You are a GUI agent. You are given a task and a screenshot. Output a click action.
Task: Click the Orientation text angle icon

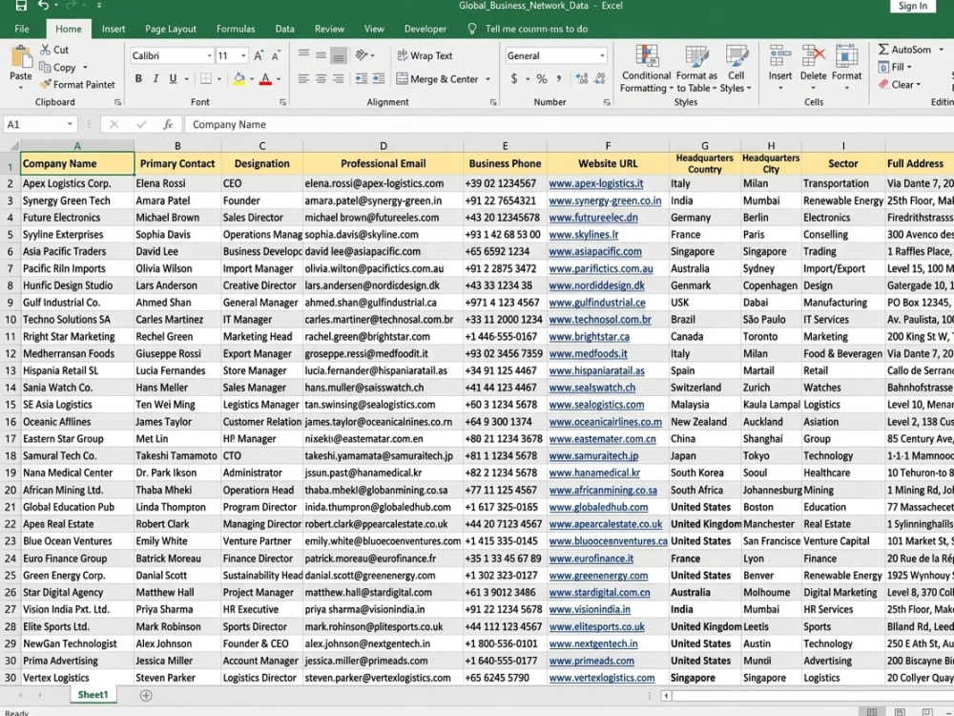362,54
